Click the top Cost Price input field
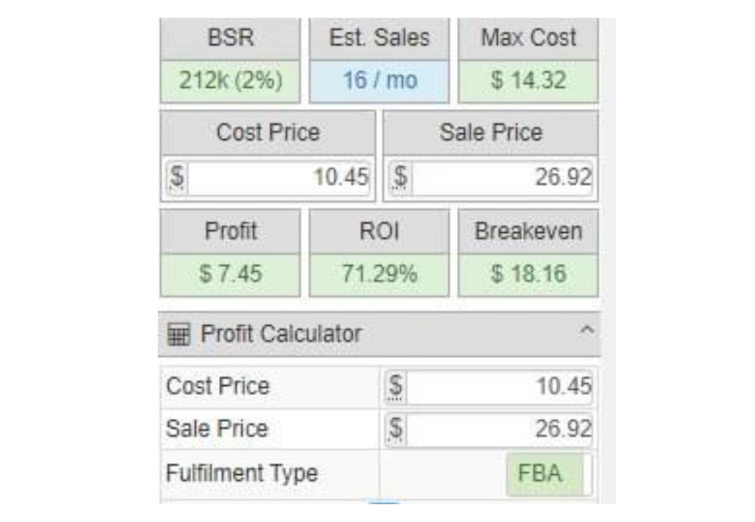The image size is (755, 522). click(277, 176)
